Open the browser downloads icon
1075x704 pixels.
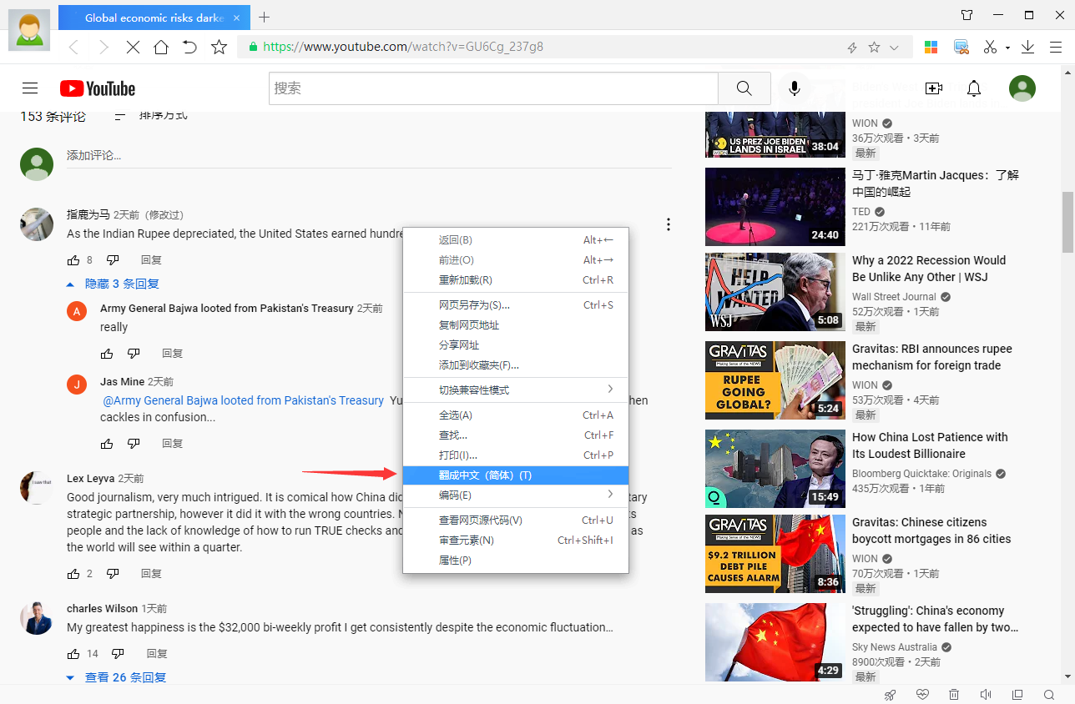pos(1028,48)
